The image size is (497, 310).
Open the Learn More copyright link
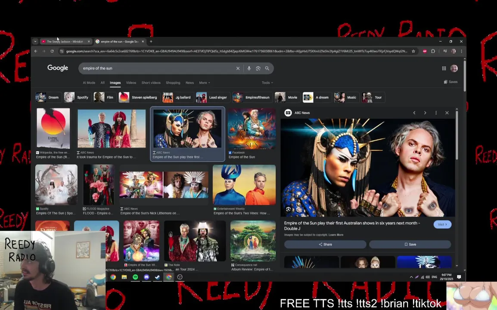(336, 235)
